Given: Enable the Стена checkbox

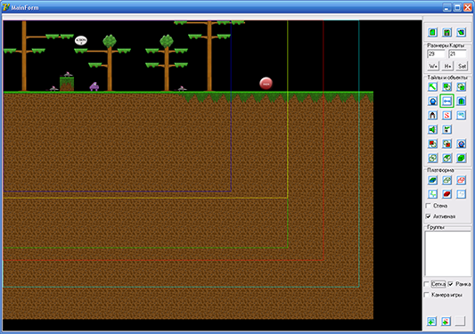Looking at the screenshot, I should click(x=429, y=206).
